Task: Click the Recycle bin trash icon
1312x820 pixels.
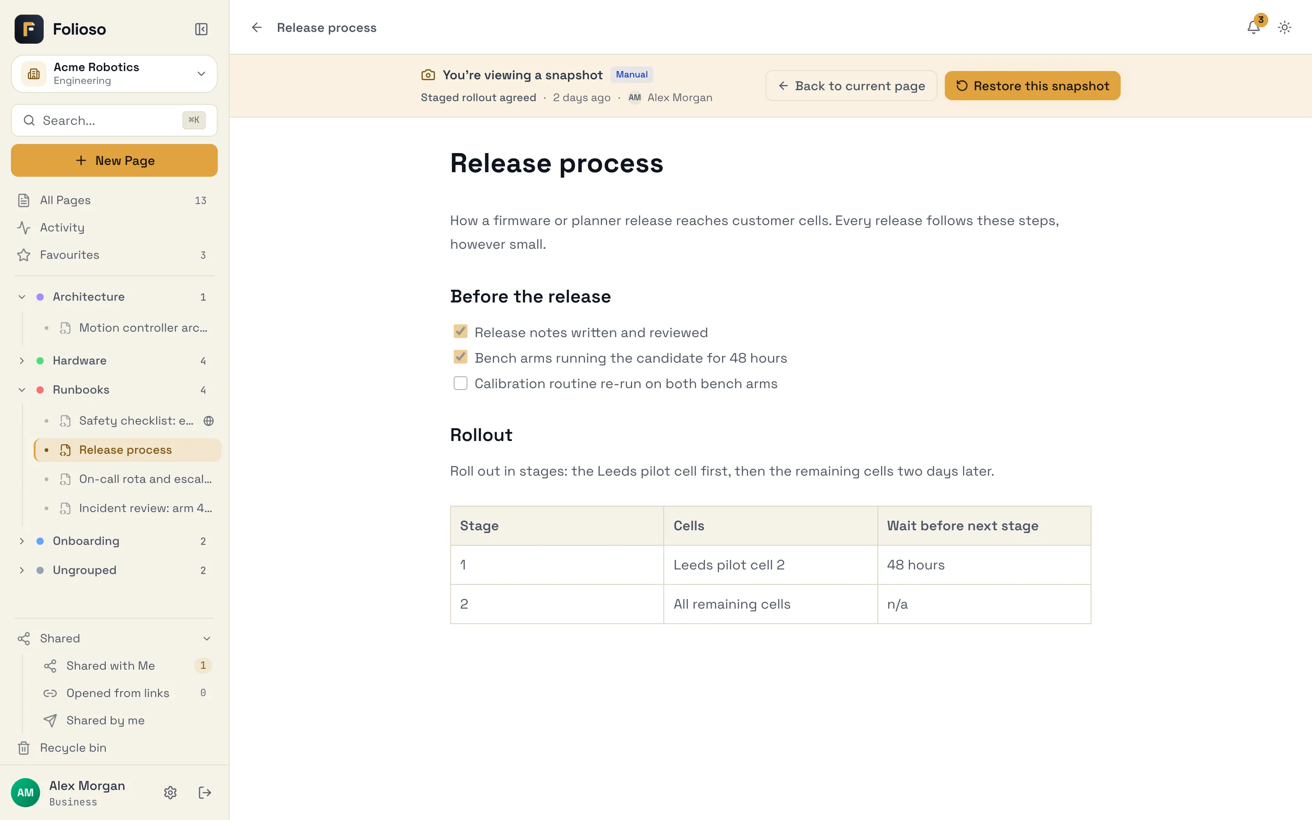Action: tap(24, 748)
